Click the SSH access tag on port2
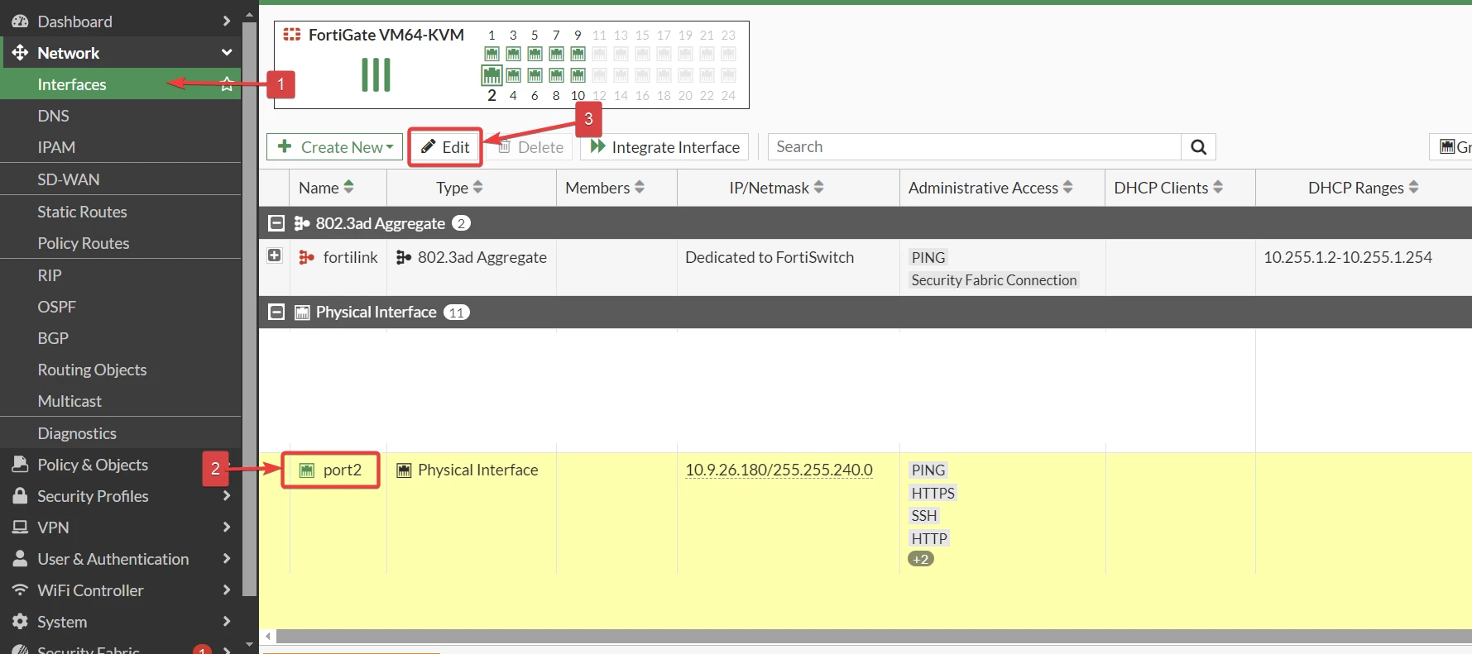Viewport: 1472px width, 654px height. point(924,516)
